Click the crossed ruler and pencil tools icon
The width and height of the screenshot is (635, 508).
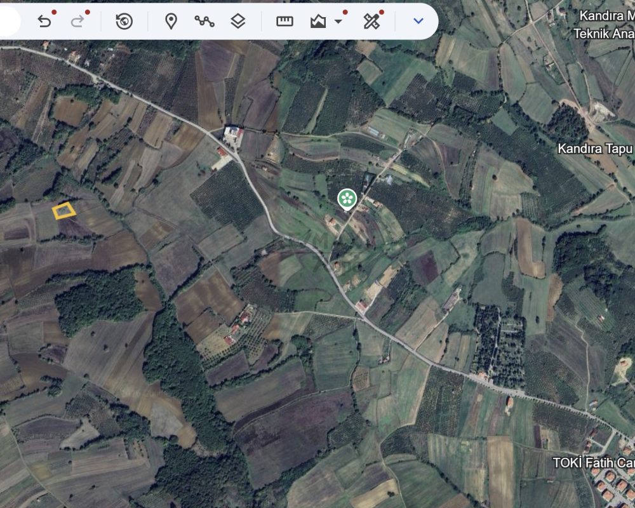(x=371, y=21)
